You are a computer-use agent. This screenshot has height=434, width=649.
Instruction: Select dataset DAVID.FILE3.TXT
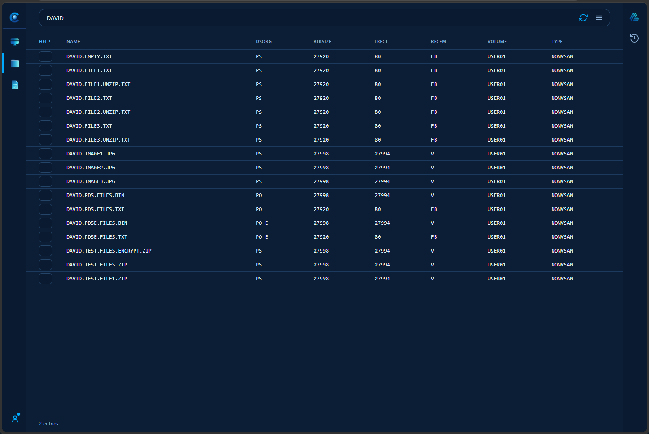tap(89, 126)
